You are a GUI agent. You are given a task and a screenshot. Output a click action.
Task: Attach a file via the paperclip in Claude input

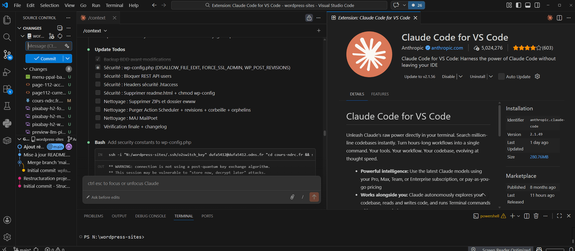coord(292,197)
